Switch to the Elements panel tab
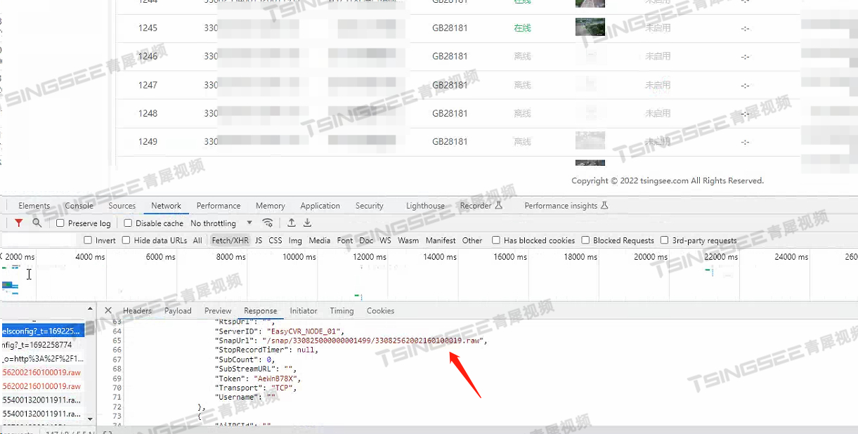The height and width of the screenshot is (434, 858). (34, 206)
